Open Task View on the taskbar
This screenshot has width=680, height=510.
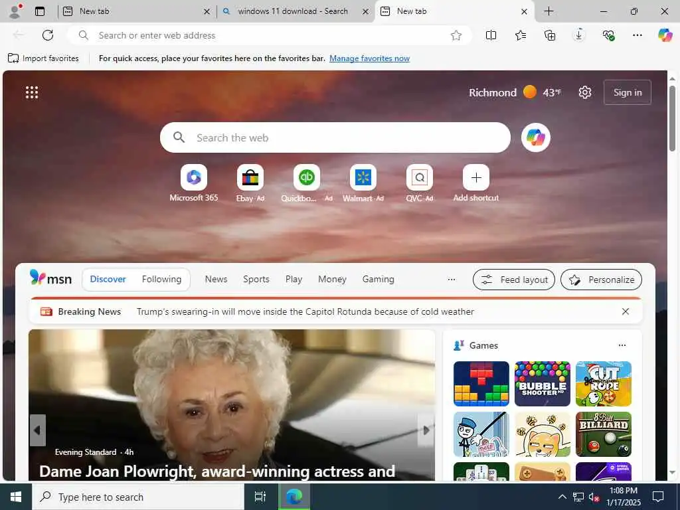tap(260, 497)
